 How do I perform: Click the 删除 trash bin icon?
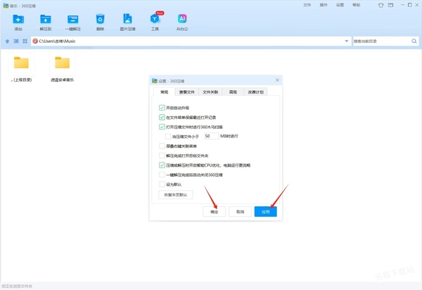click(100, 20)
